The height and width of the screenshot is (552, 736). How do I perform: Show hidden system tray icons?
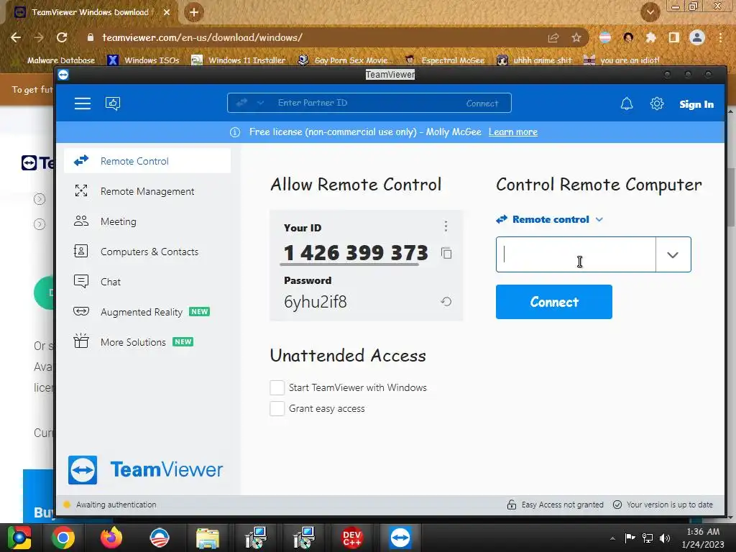612,538
